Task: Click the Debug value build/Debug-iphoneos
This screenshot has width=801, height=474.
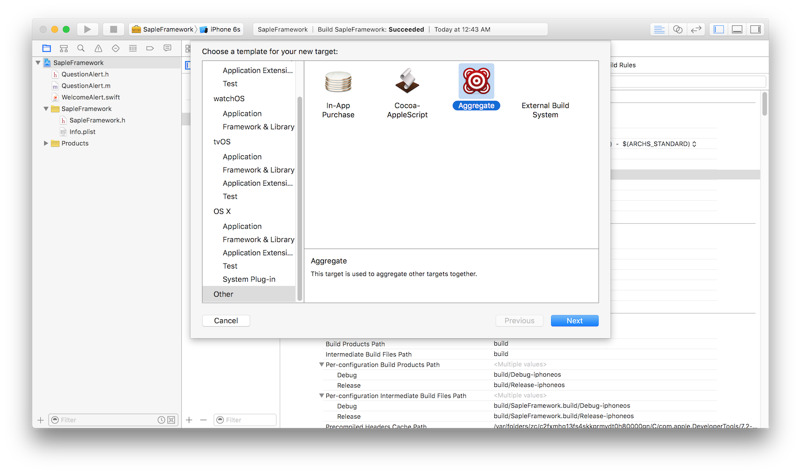Action: coord(527,374)
